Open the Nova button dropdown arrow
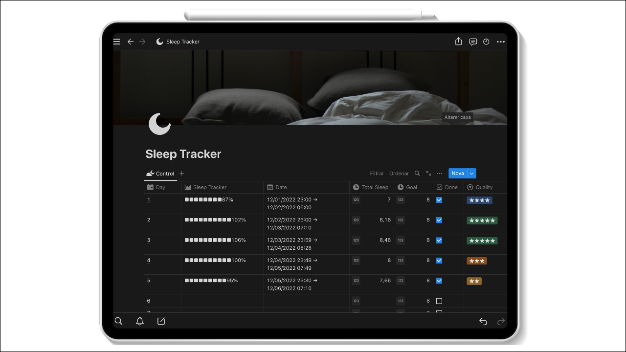626x352 pixels. click(x=471, y=173)
